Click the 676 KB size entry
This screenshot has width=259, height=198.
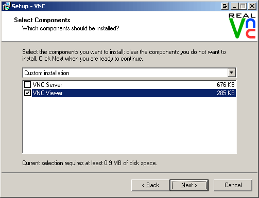(x=226, y=85)
